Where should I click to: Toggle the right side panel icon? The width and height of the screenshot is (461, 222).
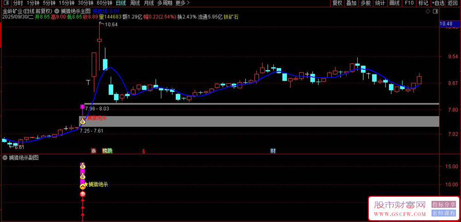tap(436, 11)
